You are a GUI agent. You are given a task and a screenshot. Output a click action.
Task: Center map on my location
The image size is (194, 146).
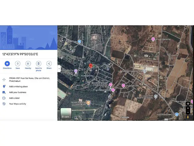(x=188, y=104)
